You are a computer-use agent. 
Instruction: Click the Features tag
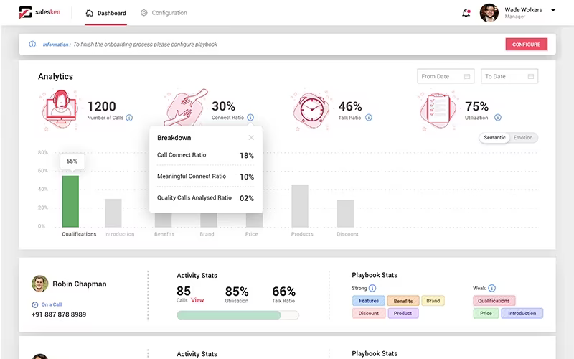tap(369, 301)
